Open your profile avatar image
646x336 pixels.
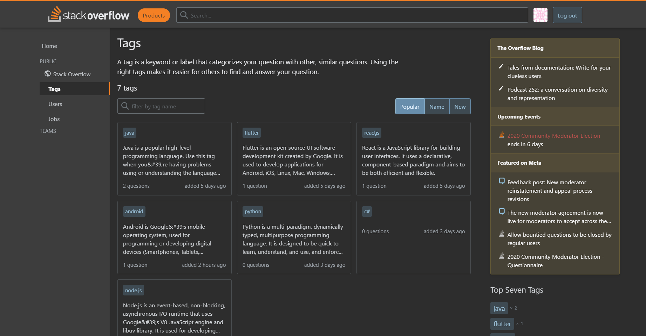(540, 15)
